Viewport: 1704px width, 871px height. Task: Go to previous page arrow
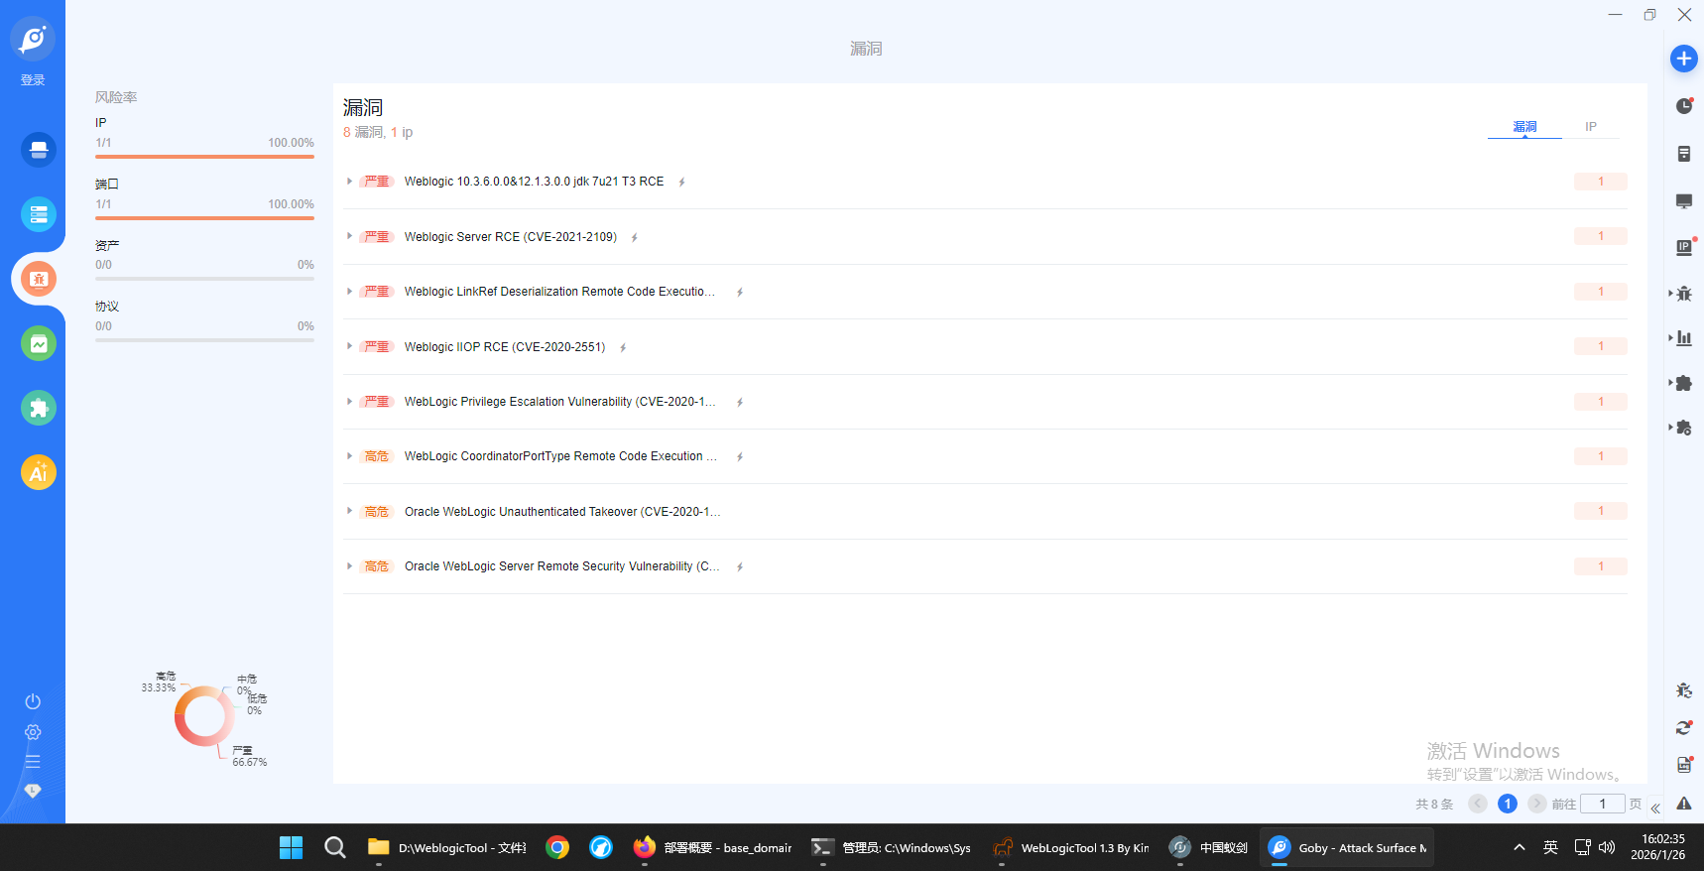[x=1478, y=804]
